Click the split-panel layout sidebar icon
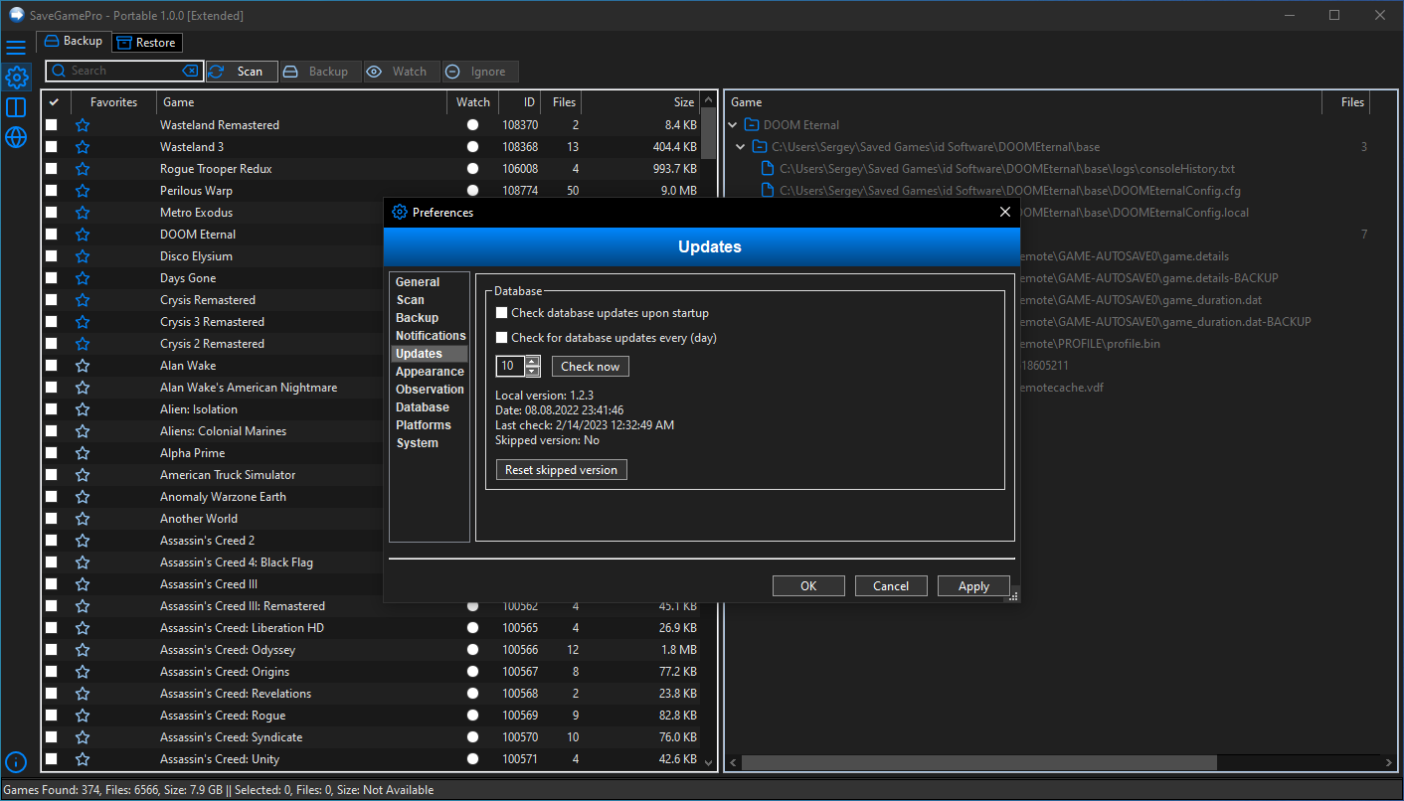This screenshot has width=1404, height=801. 16,107
